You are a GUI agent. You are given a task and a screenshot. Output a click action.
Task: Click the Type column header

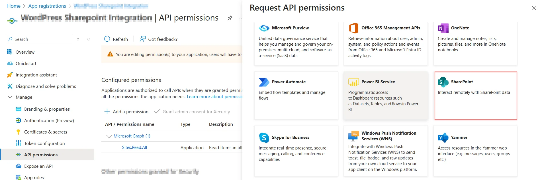185,124
